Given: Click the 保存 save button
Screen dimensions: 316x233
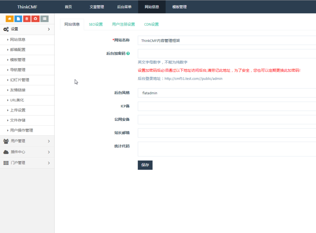Looking at the screenshot, I should (145, 165).
